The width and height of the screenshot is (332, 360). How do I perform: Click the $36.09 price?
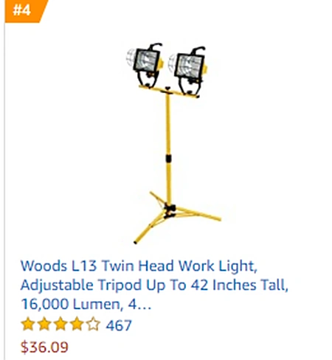(x=44, y=347)
